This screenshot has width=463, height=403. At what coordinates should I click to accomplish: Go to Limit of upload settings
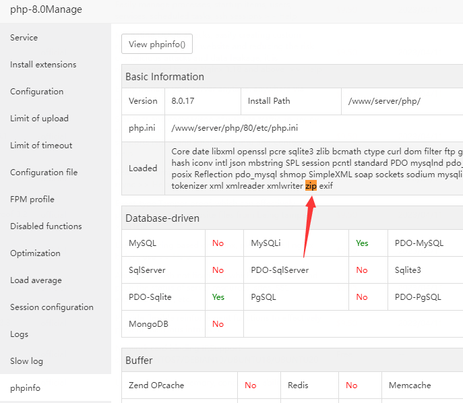[x=39, y=119]
